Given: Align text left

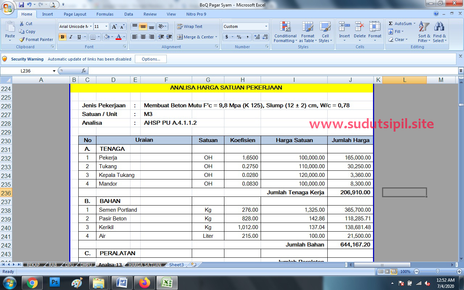Looking at the screenshot, I should pyautogui.click(x=134, y=37).
